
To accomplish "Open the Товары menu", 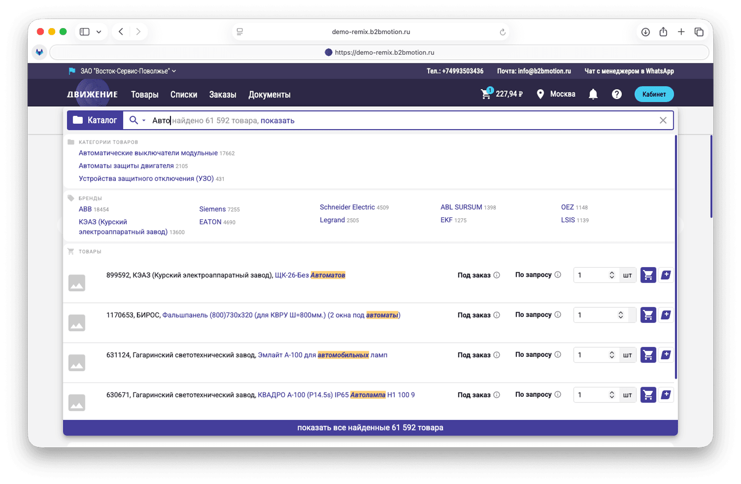I will point(145,94).
